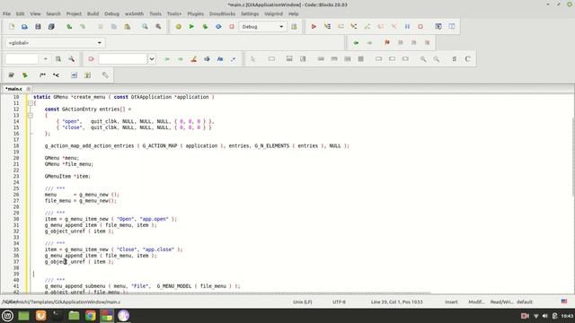575x323 pixels.
Task: Click the Build and run icon
Action: [205, 26]
